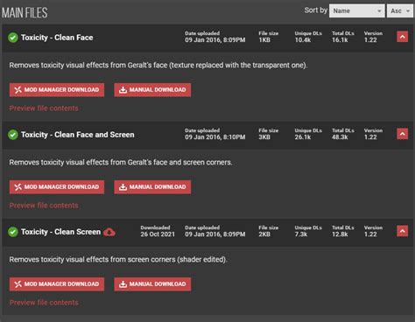The height and width of the screenshot is (322, 415).
Task: Select the Toxicity - Clean Screen title
Action: coord(60,232)
